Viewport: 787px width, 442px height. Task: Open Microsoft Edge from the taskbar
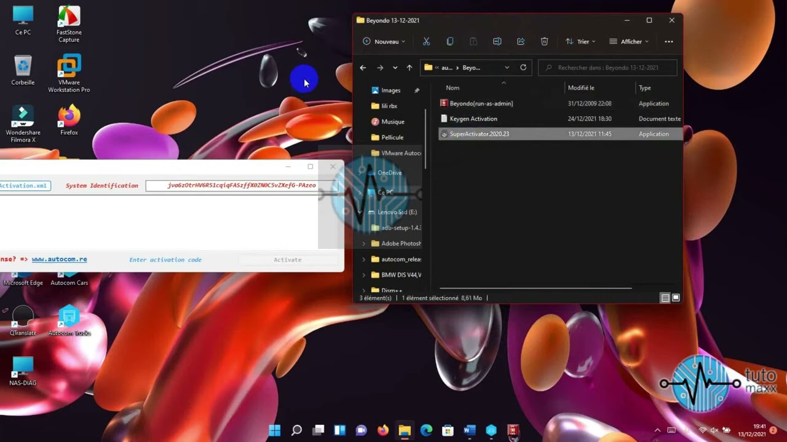[x=426, y=430]
